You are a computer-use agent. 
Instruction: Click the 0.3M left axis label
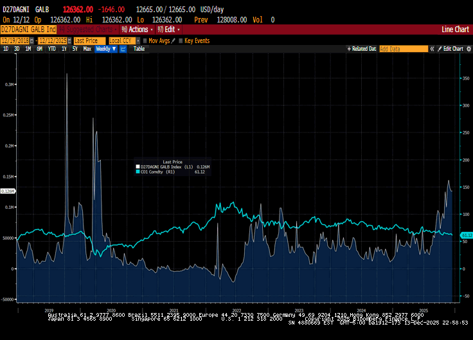[x=9, y=84]
